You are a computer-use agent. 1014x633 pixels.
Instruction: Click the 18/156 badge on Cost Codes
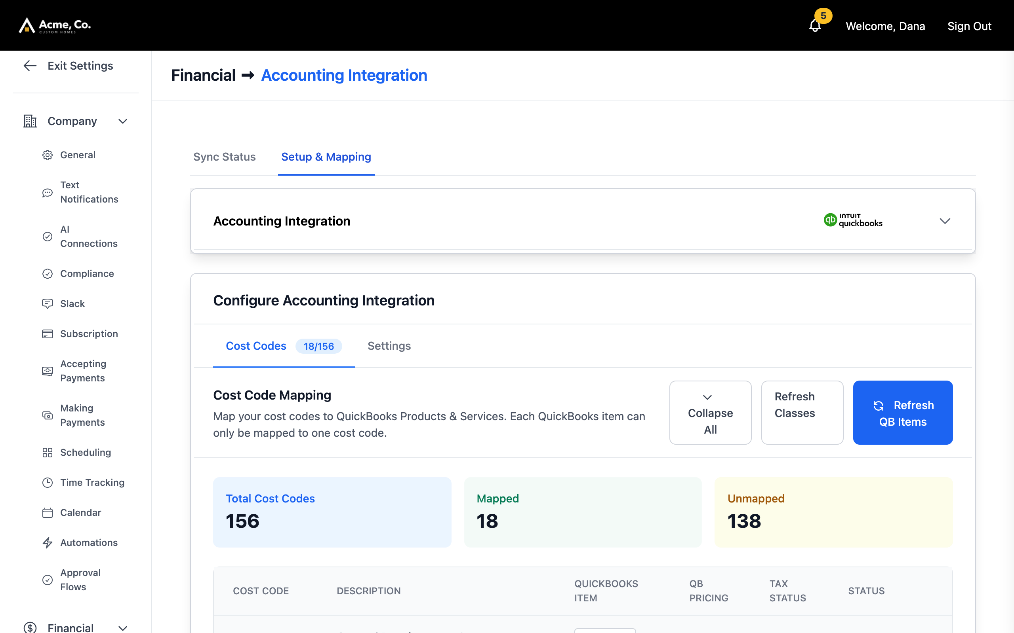pyautogui.click(x=318, y=346)
